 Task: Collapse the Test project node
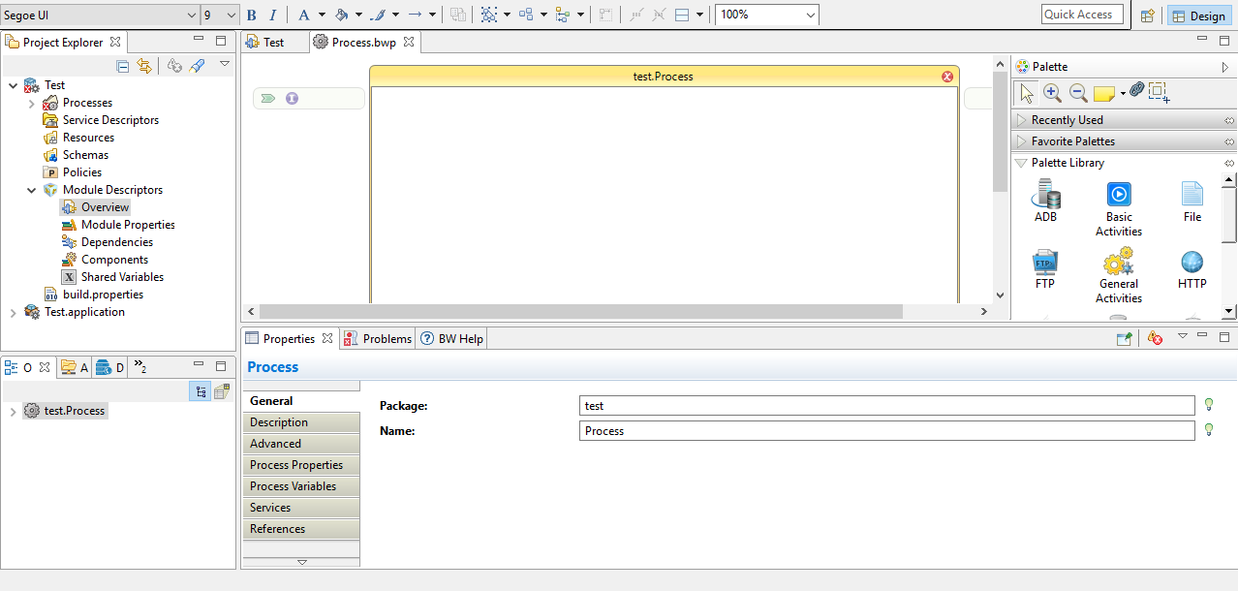coord(13,85)
